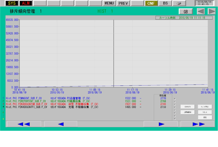The image size is (218, 147).
Task: Toggle the empty pen 8 checkbox
Action: click(x=175, y=119)
